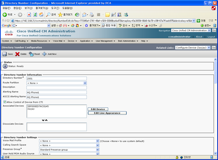Click the Status information icon

[5, 66]
